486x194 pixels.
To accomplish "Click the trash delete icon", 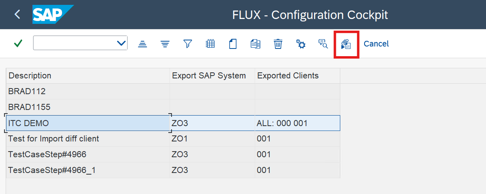I will click(278, 44).
